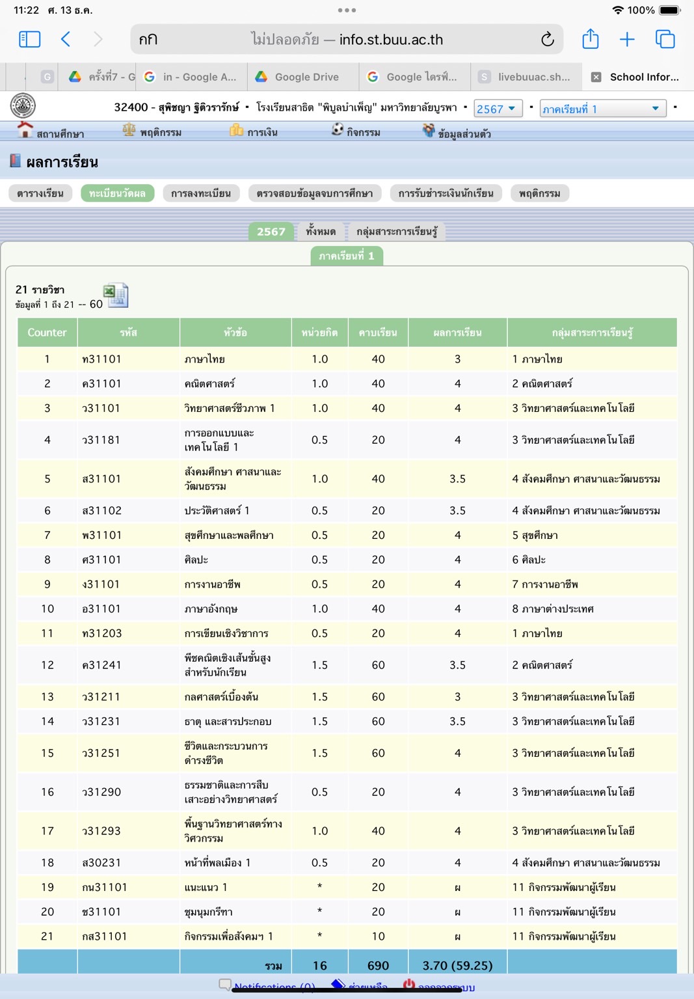The image size is (694, 999).
Task: Click subject ประวัติศาสตร์ 1
Action: 217,511
